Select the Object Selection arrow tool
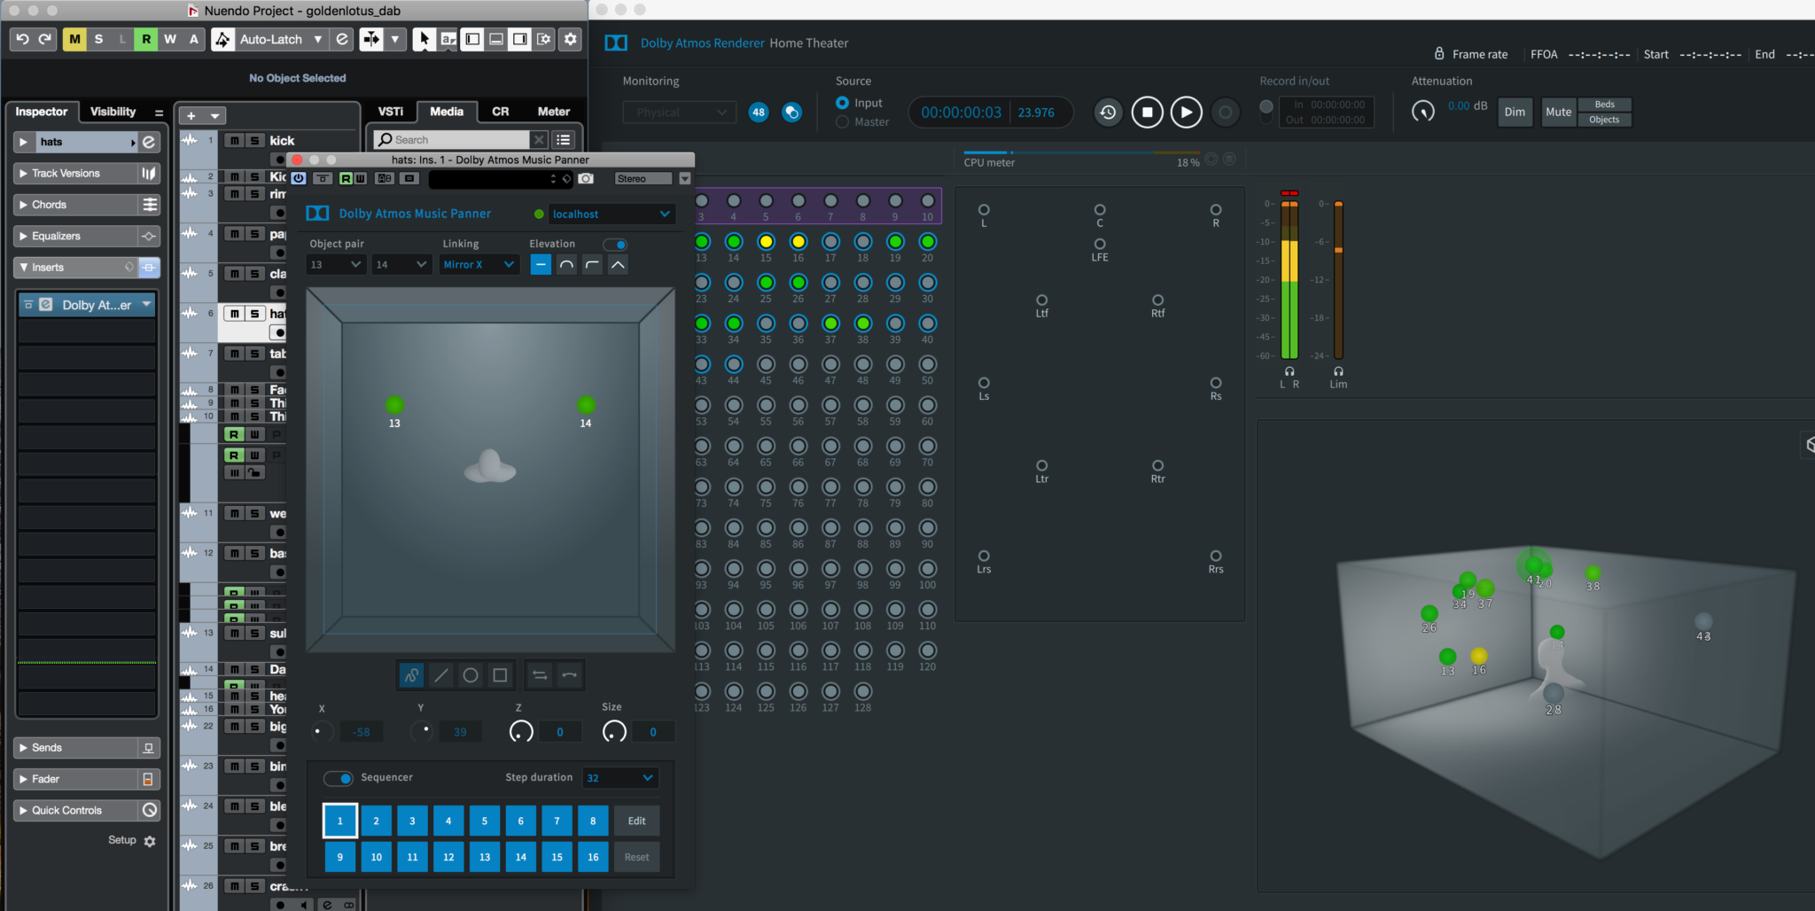This screenshot has width=1815, height=911. click(425, 39)
